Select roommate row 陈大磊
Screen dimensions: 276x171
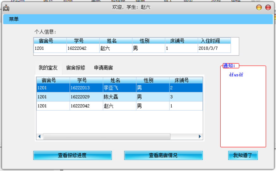[120, 97]
